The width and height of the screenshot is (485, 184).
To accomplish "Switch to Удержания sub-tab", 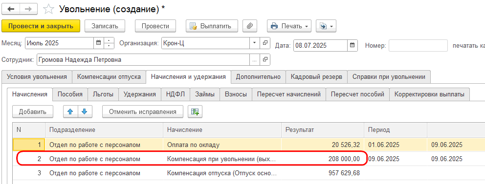I will pos(140,94).
